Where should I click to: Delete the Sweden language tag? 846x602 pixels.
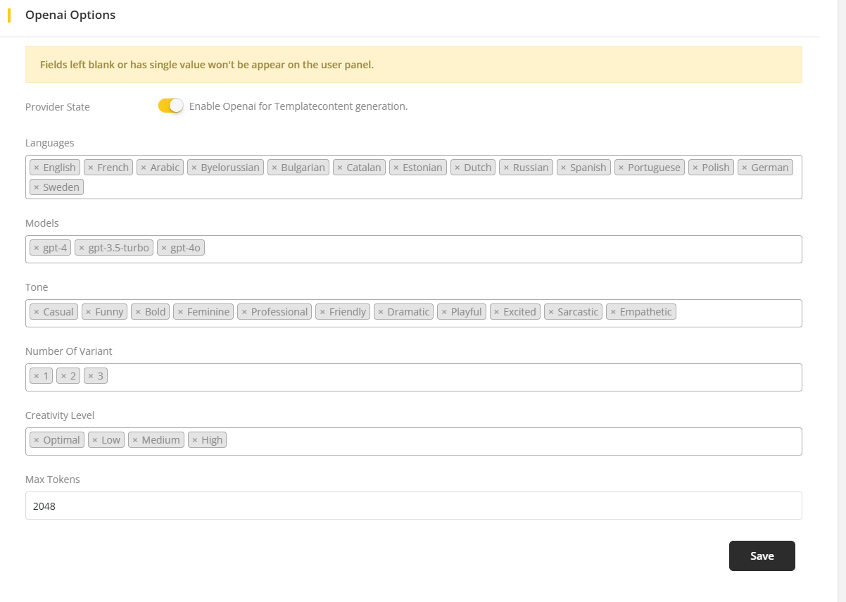coord(37,187)
